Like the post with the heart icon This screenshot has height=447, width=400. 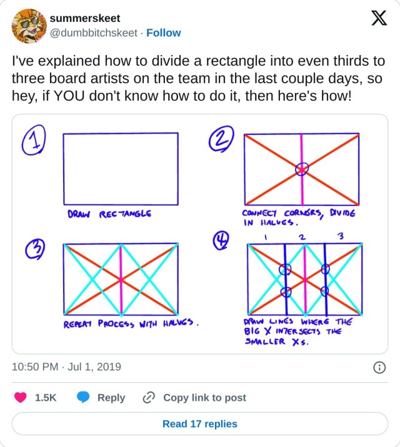coord(21,398)
